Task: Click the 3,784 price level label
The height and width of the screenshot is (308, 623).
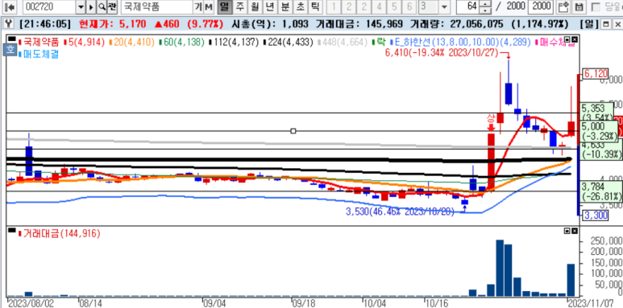Action: pos(600,191)
